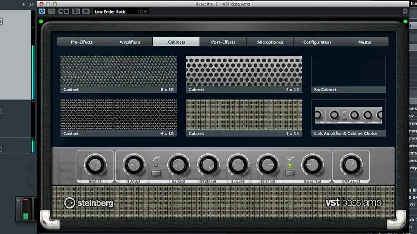417x234 pixels.
Task: Open the Microphones tab
Action: (270, 42)
